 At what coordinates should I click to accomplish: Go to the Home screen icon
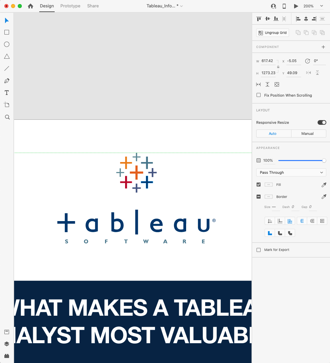click(30, 6)
